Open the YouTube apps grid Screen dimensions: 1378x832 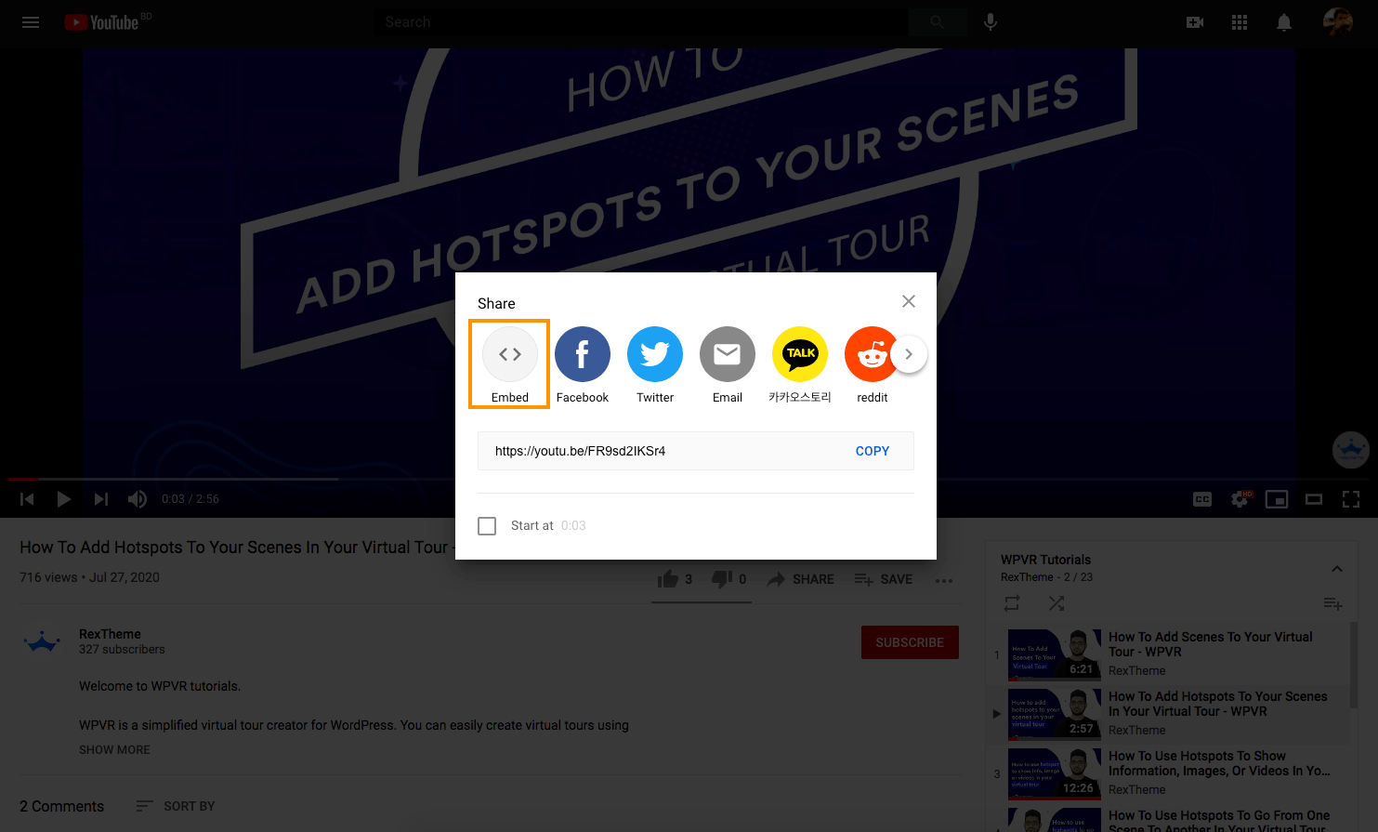[1240, 22]
